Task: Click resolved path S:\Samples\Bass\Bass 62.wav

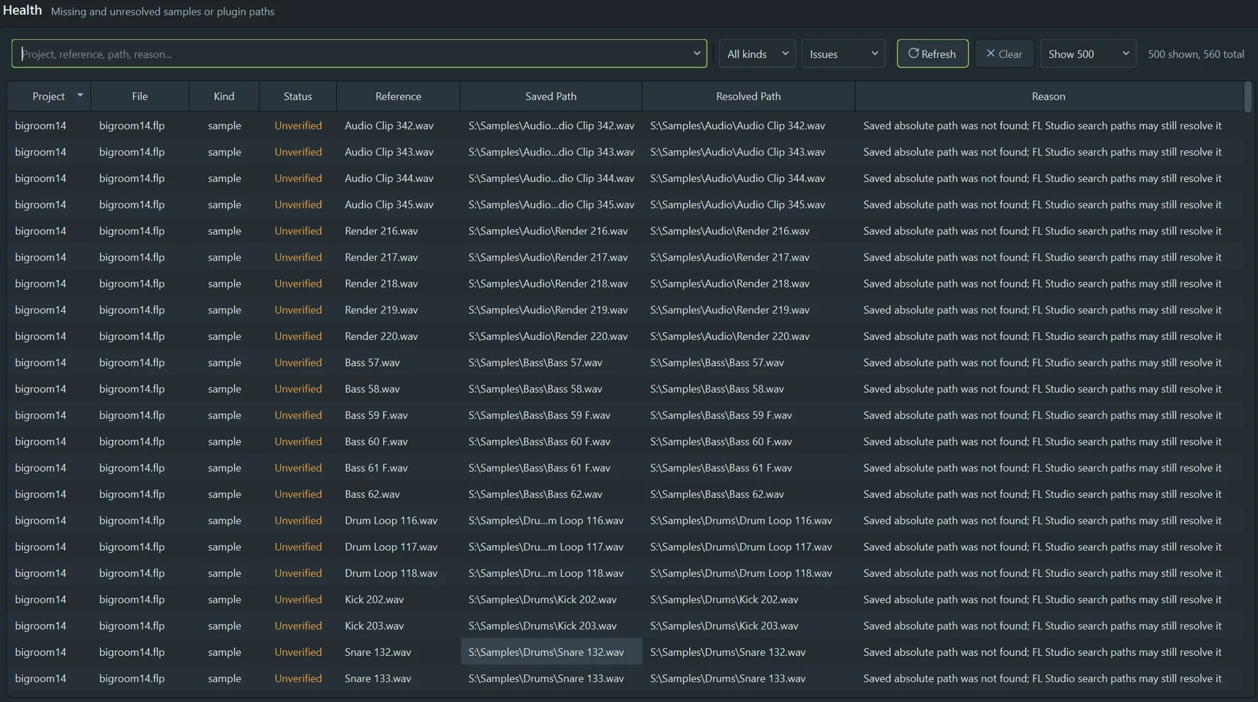Action: pyautogui.click(x=749, y=494)
